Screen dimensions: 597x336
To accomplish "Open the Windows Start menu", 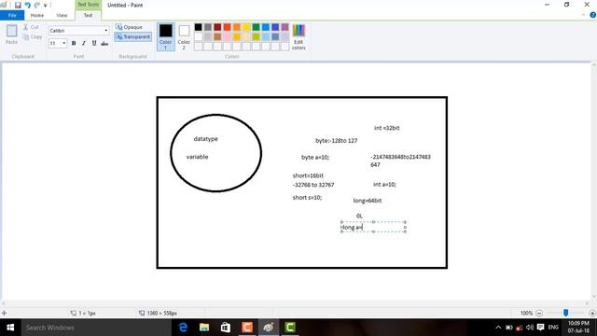I will pyautogui.click(x=10, y=328).
